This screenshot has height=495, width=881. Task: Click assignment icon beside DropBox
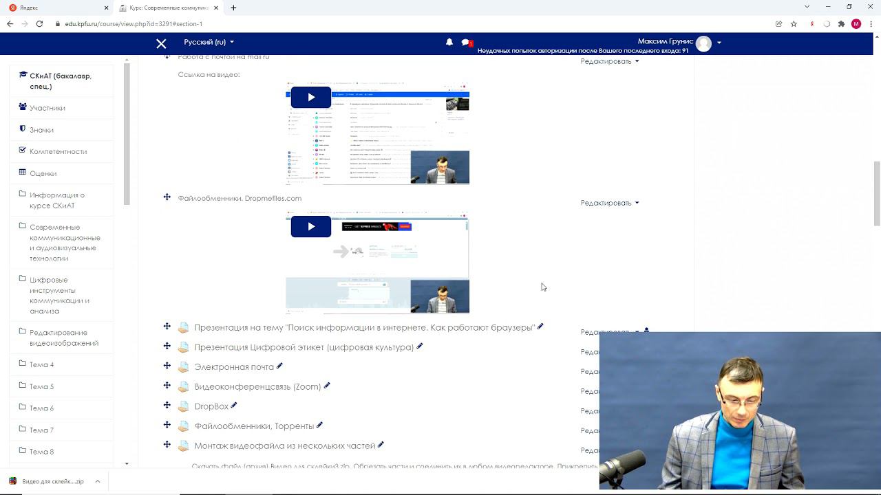(x=183, y=406)
